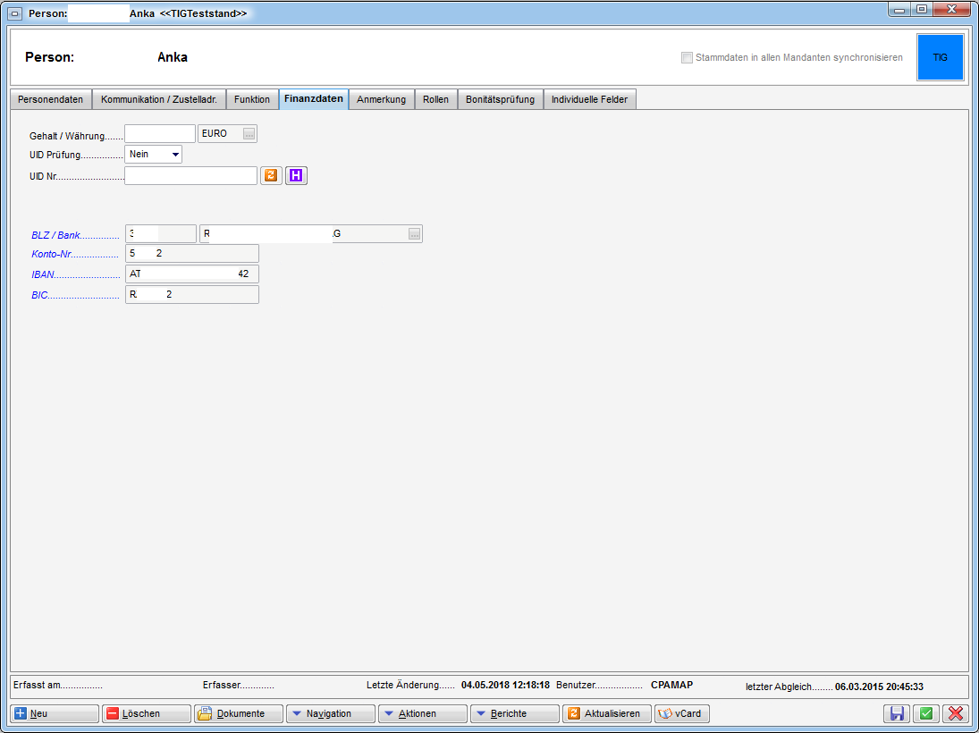
Task: Open the currency lookup button next to EURO
Action: tap(249, 134)
